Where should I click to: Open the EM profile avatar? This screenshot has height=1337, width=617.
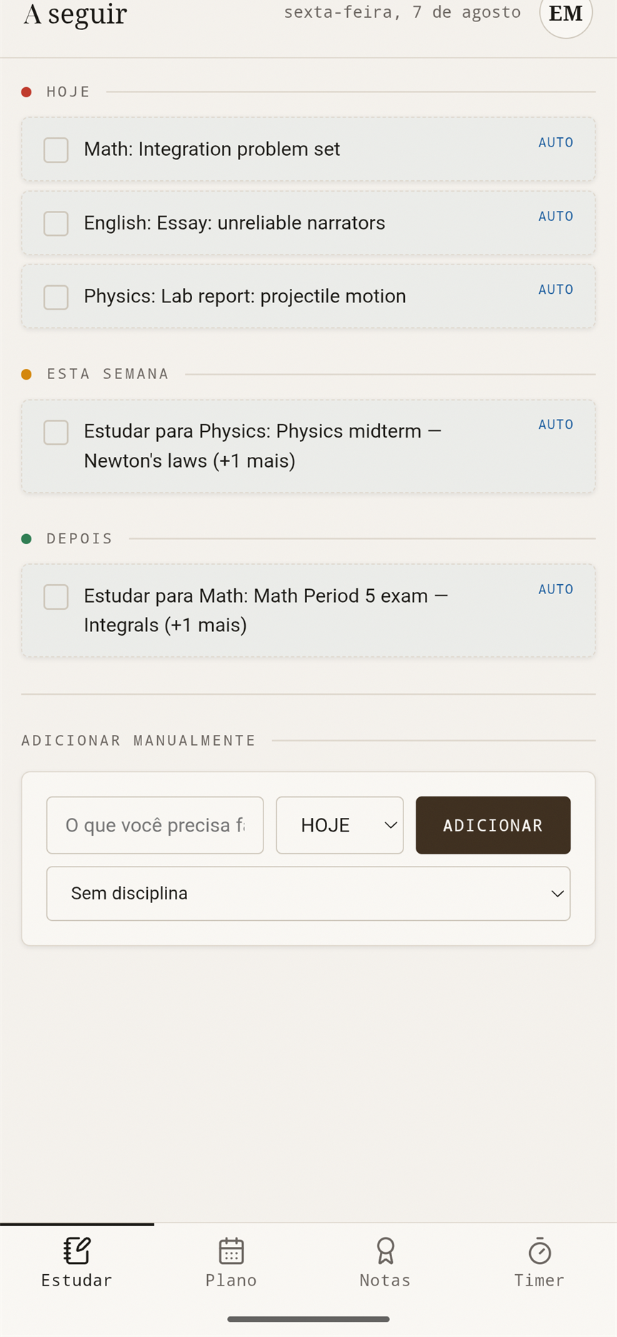point(566,13)
